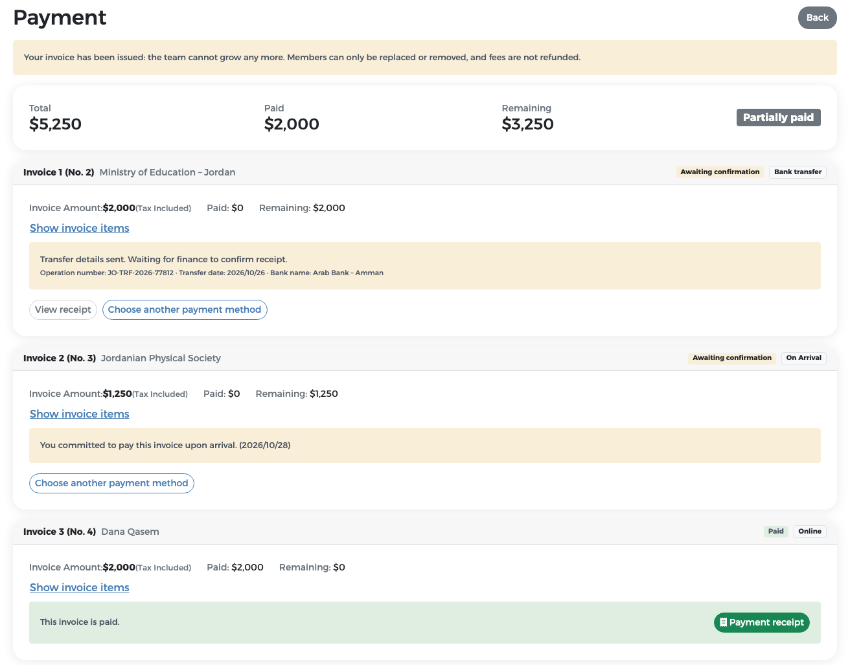Show invoice items for Invoice 1
Screen dimensions: 850x665
tap(80, 228)
